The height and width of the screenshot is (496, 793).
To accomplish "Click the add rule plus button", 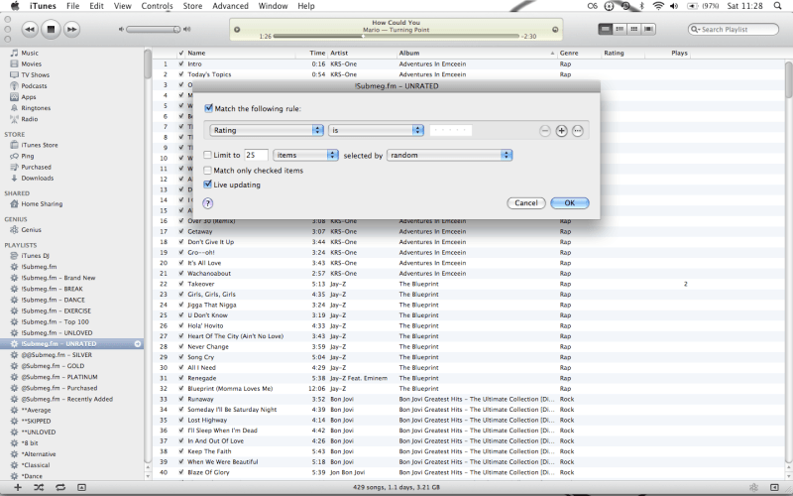I will pos(561,130).
